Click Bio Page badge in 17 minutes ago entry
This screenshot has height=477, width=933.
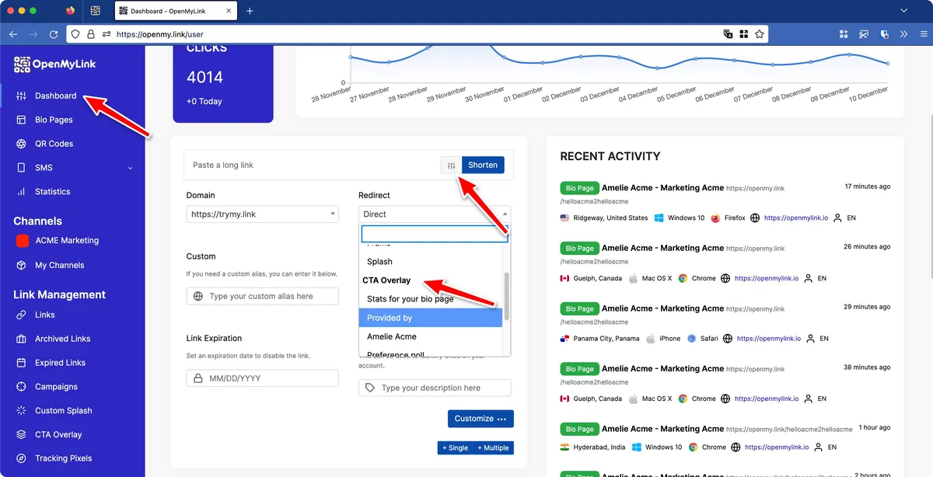pyautogui.click(x=579, y=188)
